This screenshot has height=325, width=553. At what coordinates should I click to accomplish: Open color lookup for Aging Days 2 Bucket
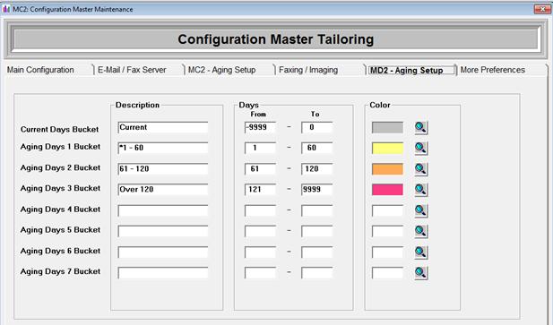(420, 169)
